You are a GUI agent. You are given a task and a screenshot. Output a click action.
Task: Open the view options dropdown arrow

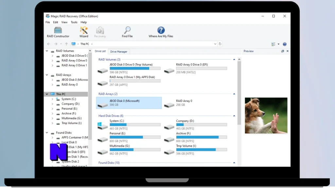(278, 44)
